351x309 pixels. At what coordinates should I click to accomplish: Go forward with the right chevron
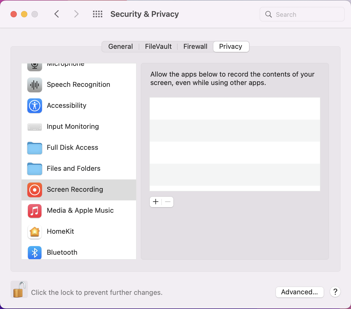(76, 14)
